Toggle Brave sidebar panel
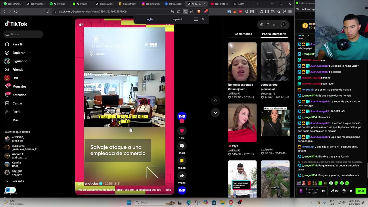This screenshot has width=368, height=207. (x=267, y=11)
